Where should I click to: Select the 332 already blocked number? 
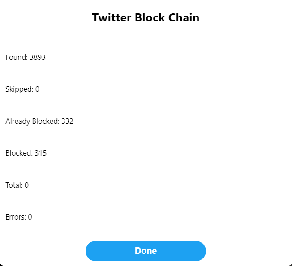click(67, 122)
